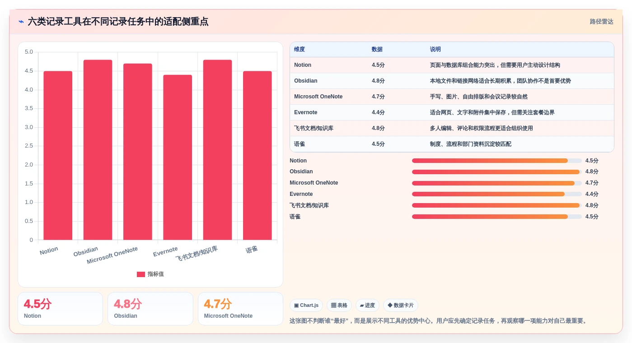
Task: Toggle the 指标值 legend swatch
Action: [141, 274]
